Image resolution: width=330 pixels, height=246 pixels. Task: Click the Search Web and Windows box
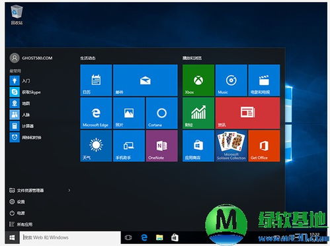click(x=70, y=237)
